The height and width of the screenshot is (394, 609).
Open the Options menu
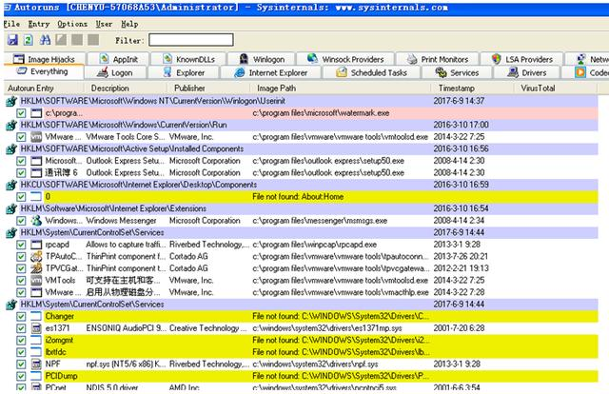click(x=72, y=24)
